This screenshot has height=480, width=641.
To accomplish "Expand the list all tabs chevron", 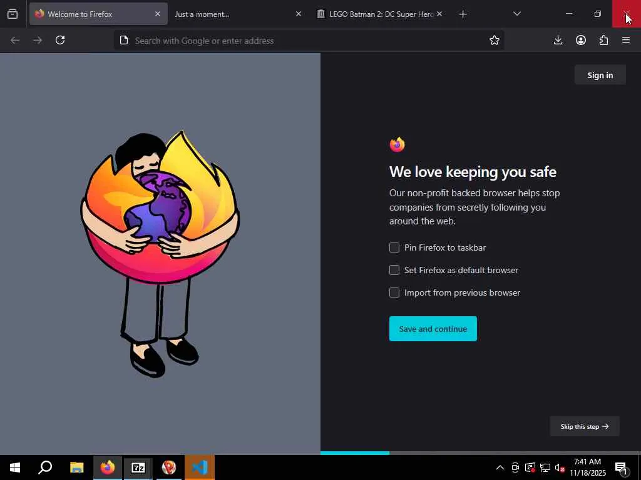I will [516, 14].
